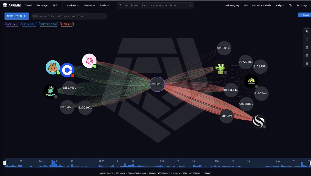Screen dimensions: 311x176
Task: Zoom out with the minus icon
Action: pos(307,55)
